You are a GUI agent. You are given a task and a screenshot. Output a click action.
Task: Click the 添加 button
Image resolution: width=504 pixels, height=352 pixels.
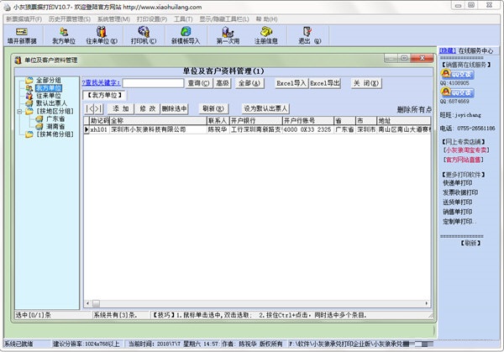pyautogui.click(x=120, y=108)
